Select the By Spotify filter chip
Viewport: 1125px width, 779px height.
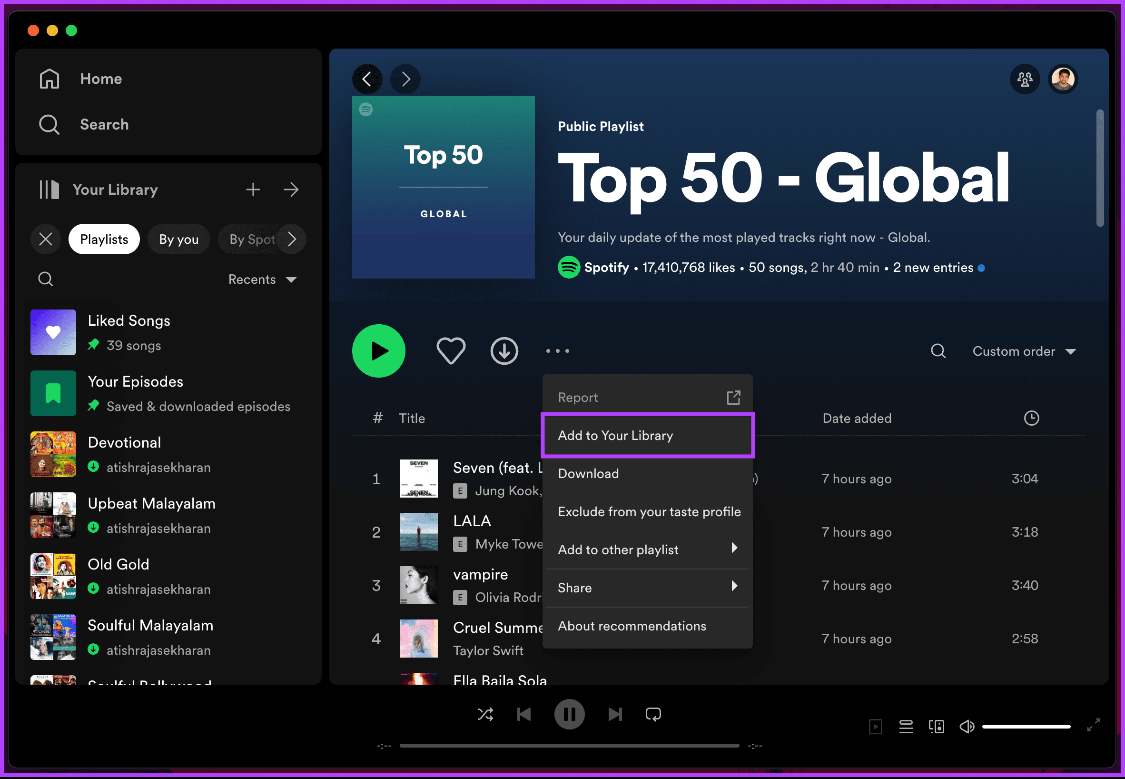249,239
